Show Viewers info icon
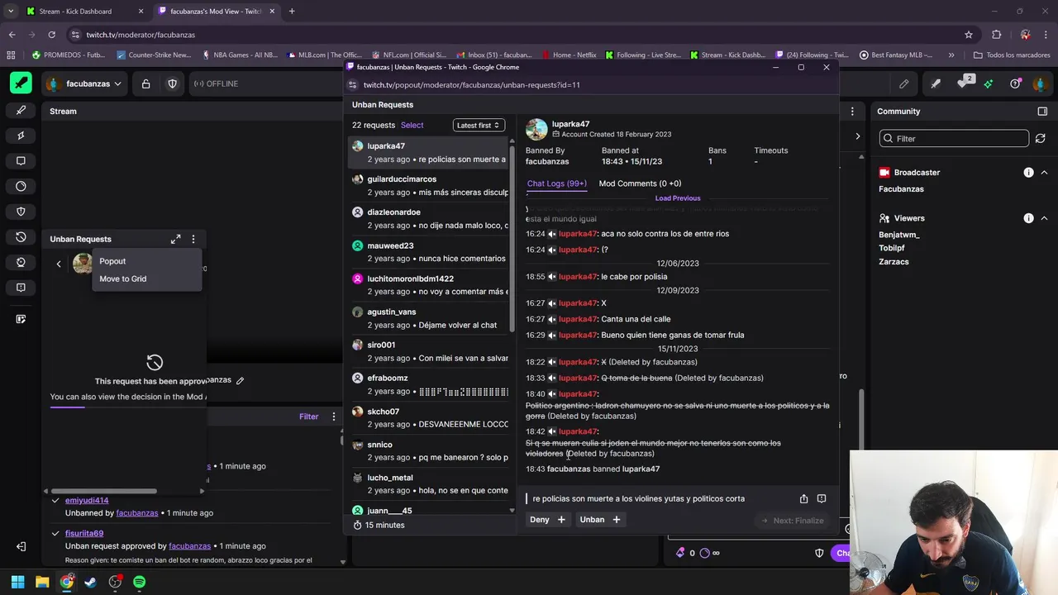The height and width of the screenshot is (595, 1058). click(1028, 218)
